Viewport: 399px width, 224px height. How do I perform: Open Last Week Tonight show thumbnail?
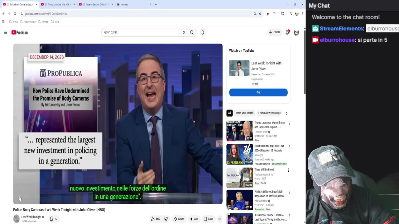(239, 68)
